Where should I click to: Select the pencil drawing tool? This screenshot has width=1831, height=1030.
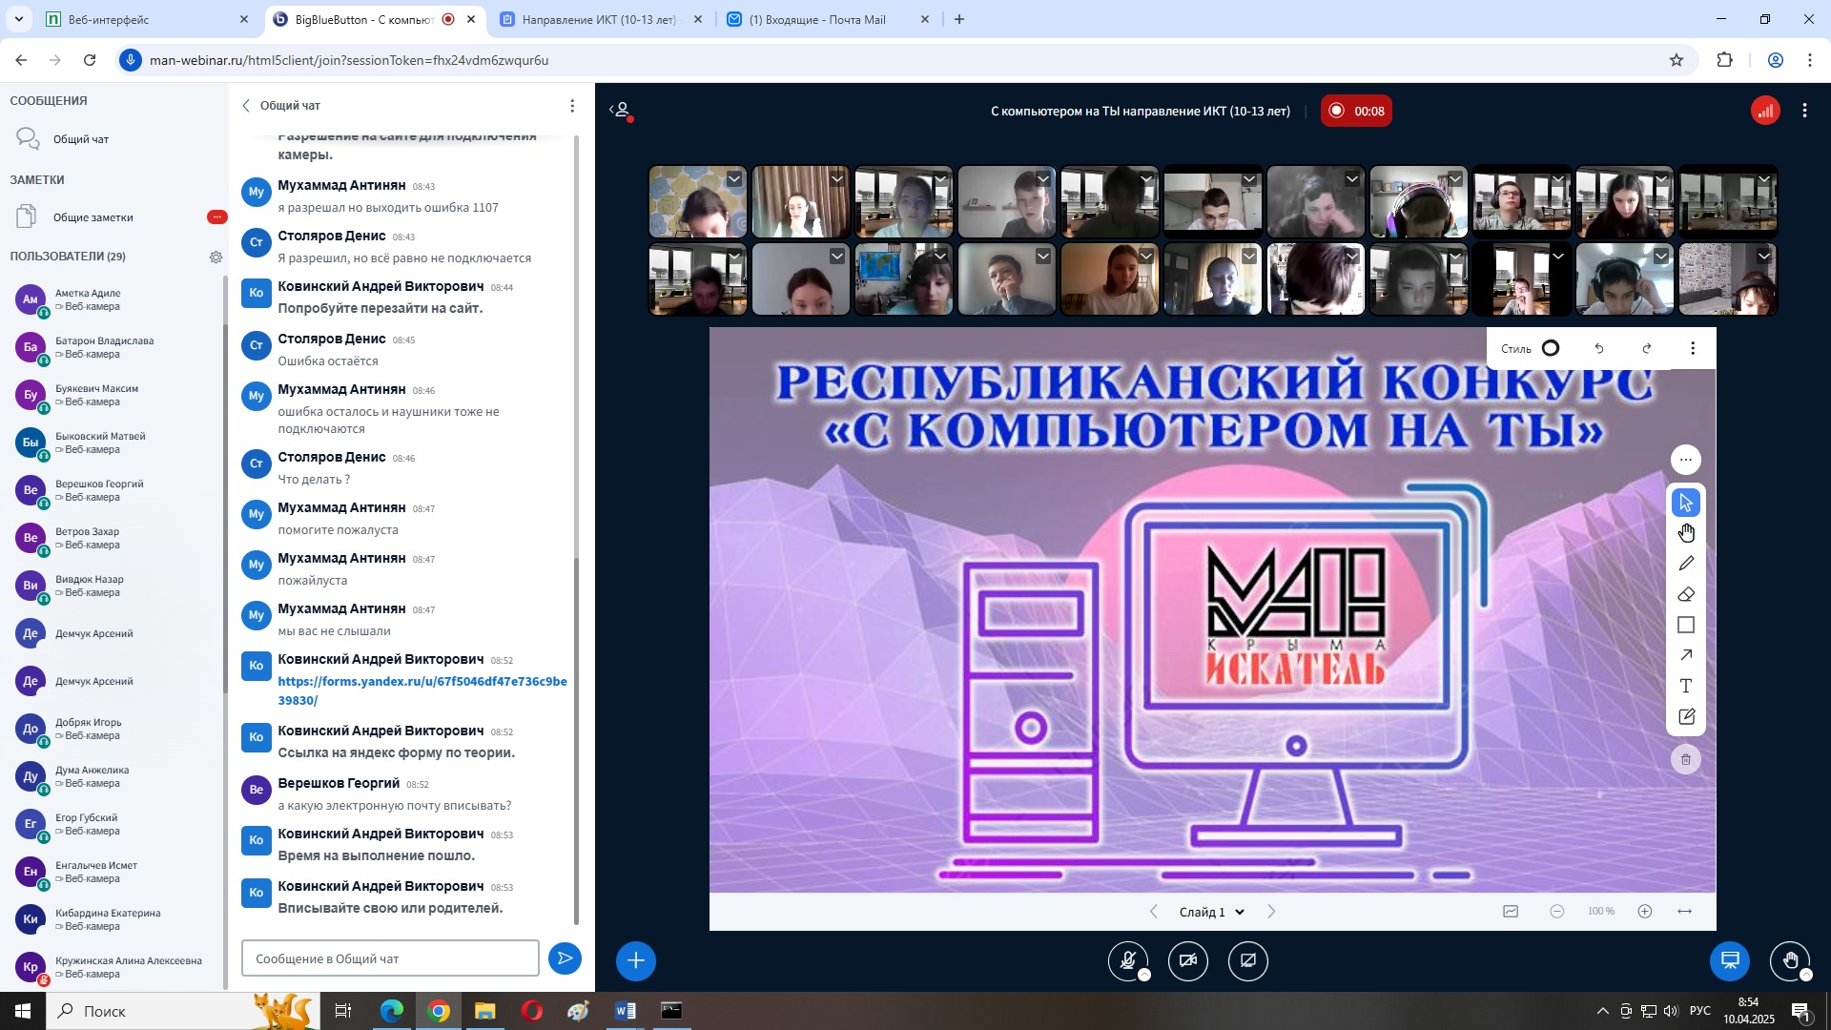point(1686,564)
